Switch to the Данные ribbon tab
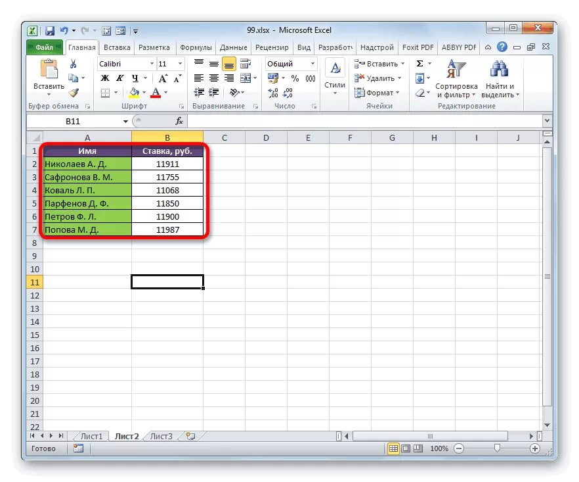This screenshot has width=579, height=482. [x=234, y=47]
